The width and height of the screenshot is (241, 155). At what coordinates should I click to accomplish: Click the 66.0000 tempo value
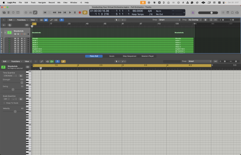coord(138,11)
